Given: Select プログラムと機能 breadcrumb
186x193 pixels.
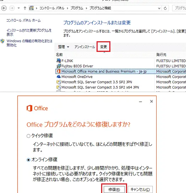Looking at the screenshot, I should pos(100,8).
